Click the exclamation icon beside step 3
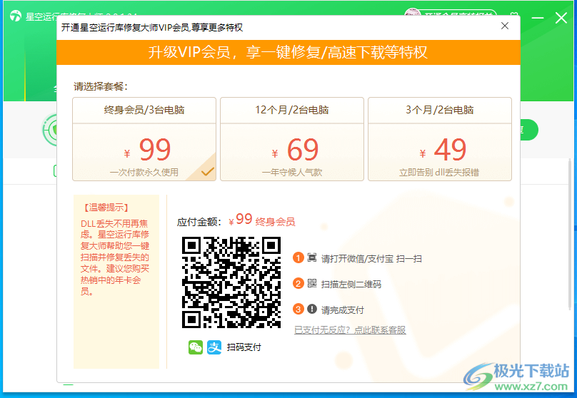Screen dimensions: 577x398 pyautogui.click(x=312, y=310)
